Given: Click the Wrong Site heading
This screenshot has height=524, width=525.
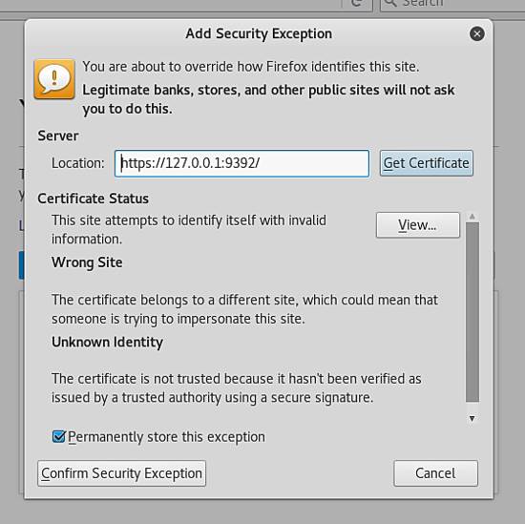Looking at the screenshot, I should pyautogui.click(x=87, y=262).
